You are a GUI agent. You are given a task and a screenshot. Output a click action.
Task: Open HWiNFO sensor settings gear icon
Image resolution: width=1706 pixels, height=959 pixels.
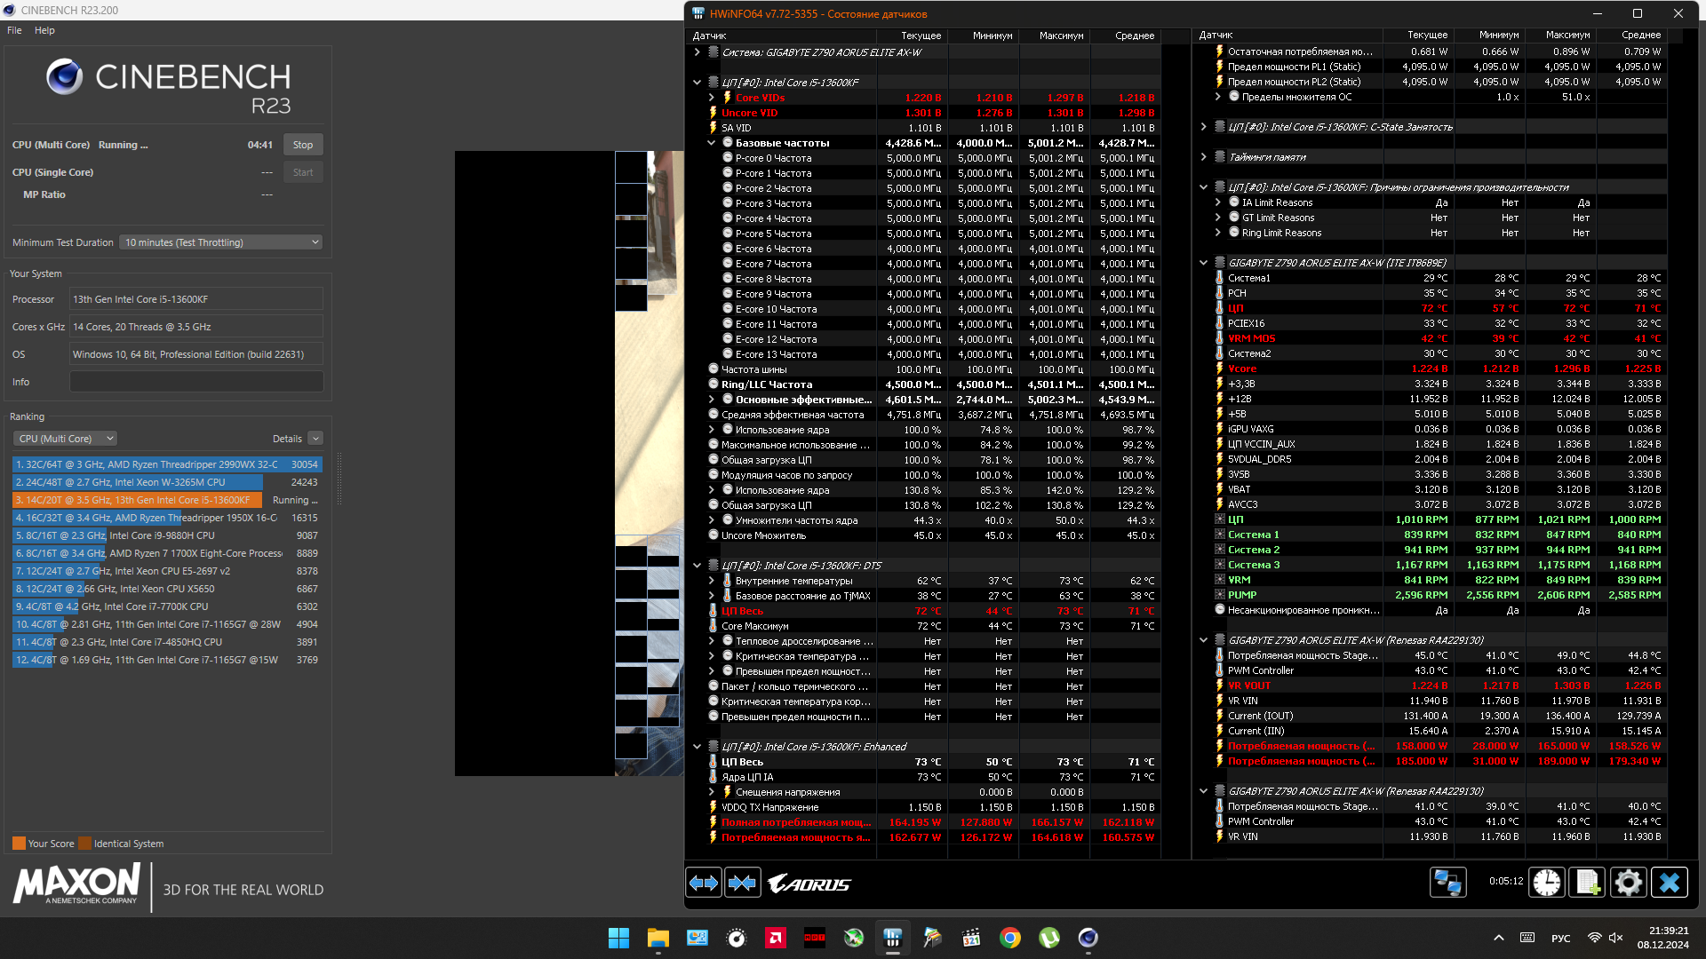(1628, 883)
